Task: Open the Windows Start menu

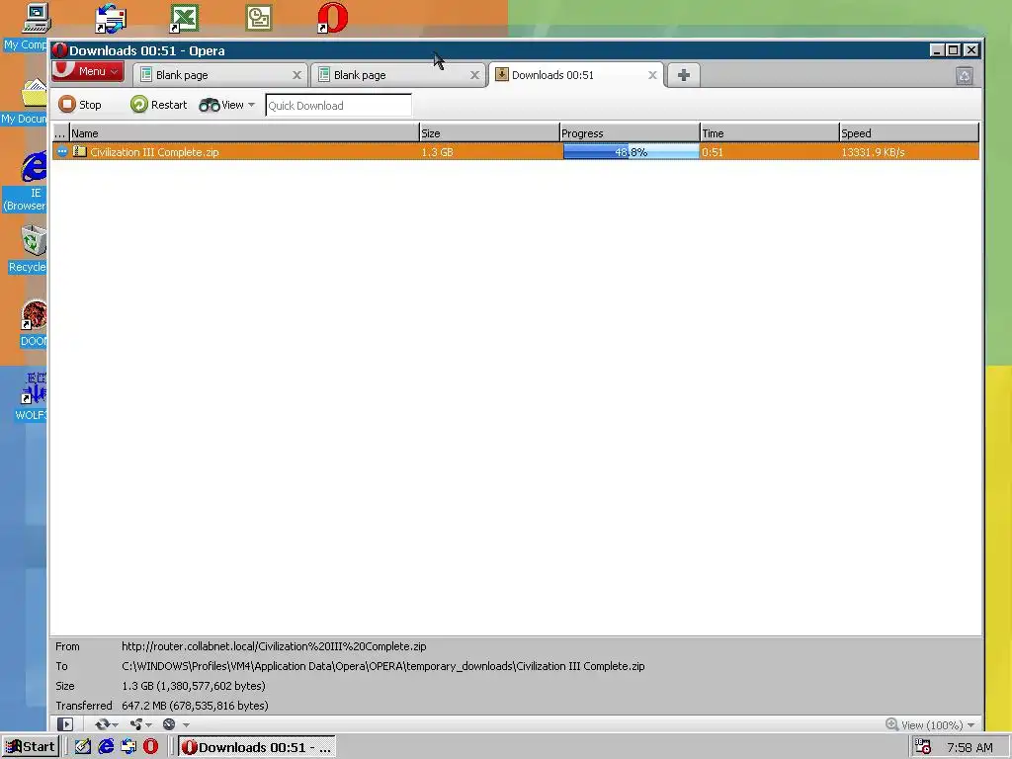Action: click(x=31, y=747)
